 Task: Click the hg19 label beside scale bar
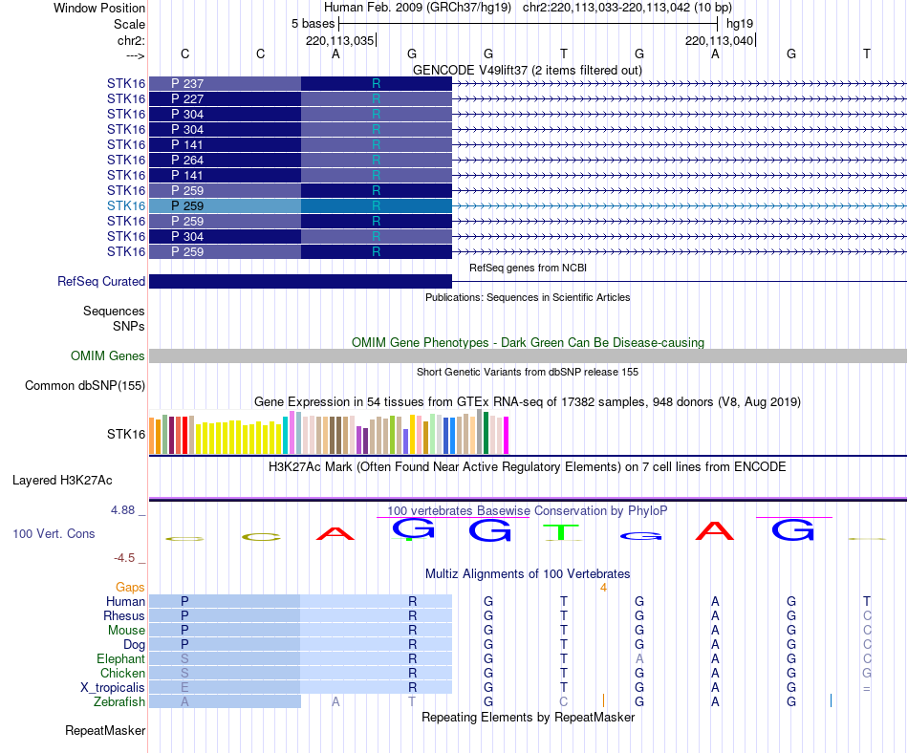(740, 24)
